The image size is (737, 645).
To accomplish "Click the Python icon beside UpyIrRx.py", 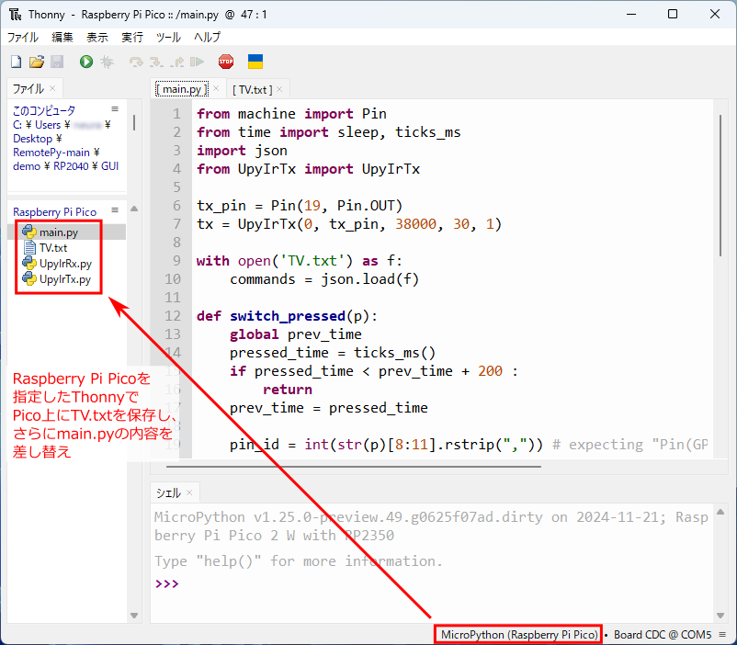I will pyautogui.click(x=29, y=264).
